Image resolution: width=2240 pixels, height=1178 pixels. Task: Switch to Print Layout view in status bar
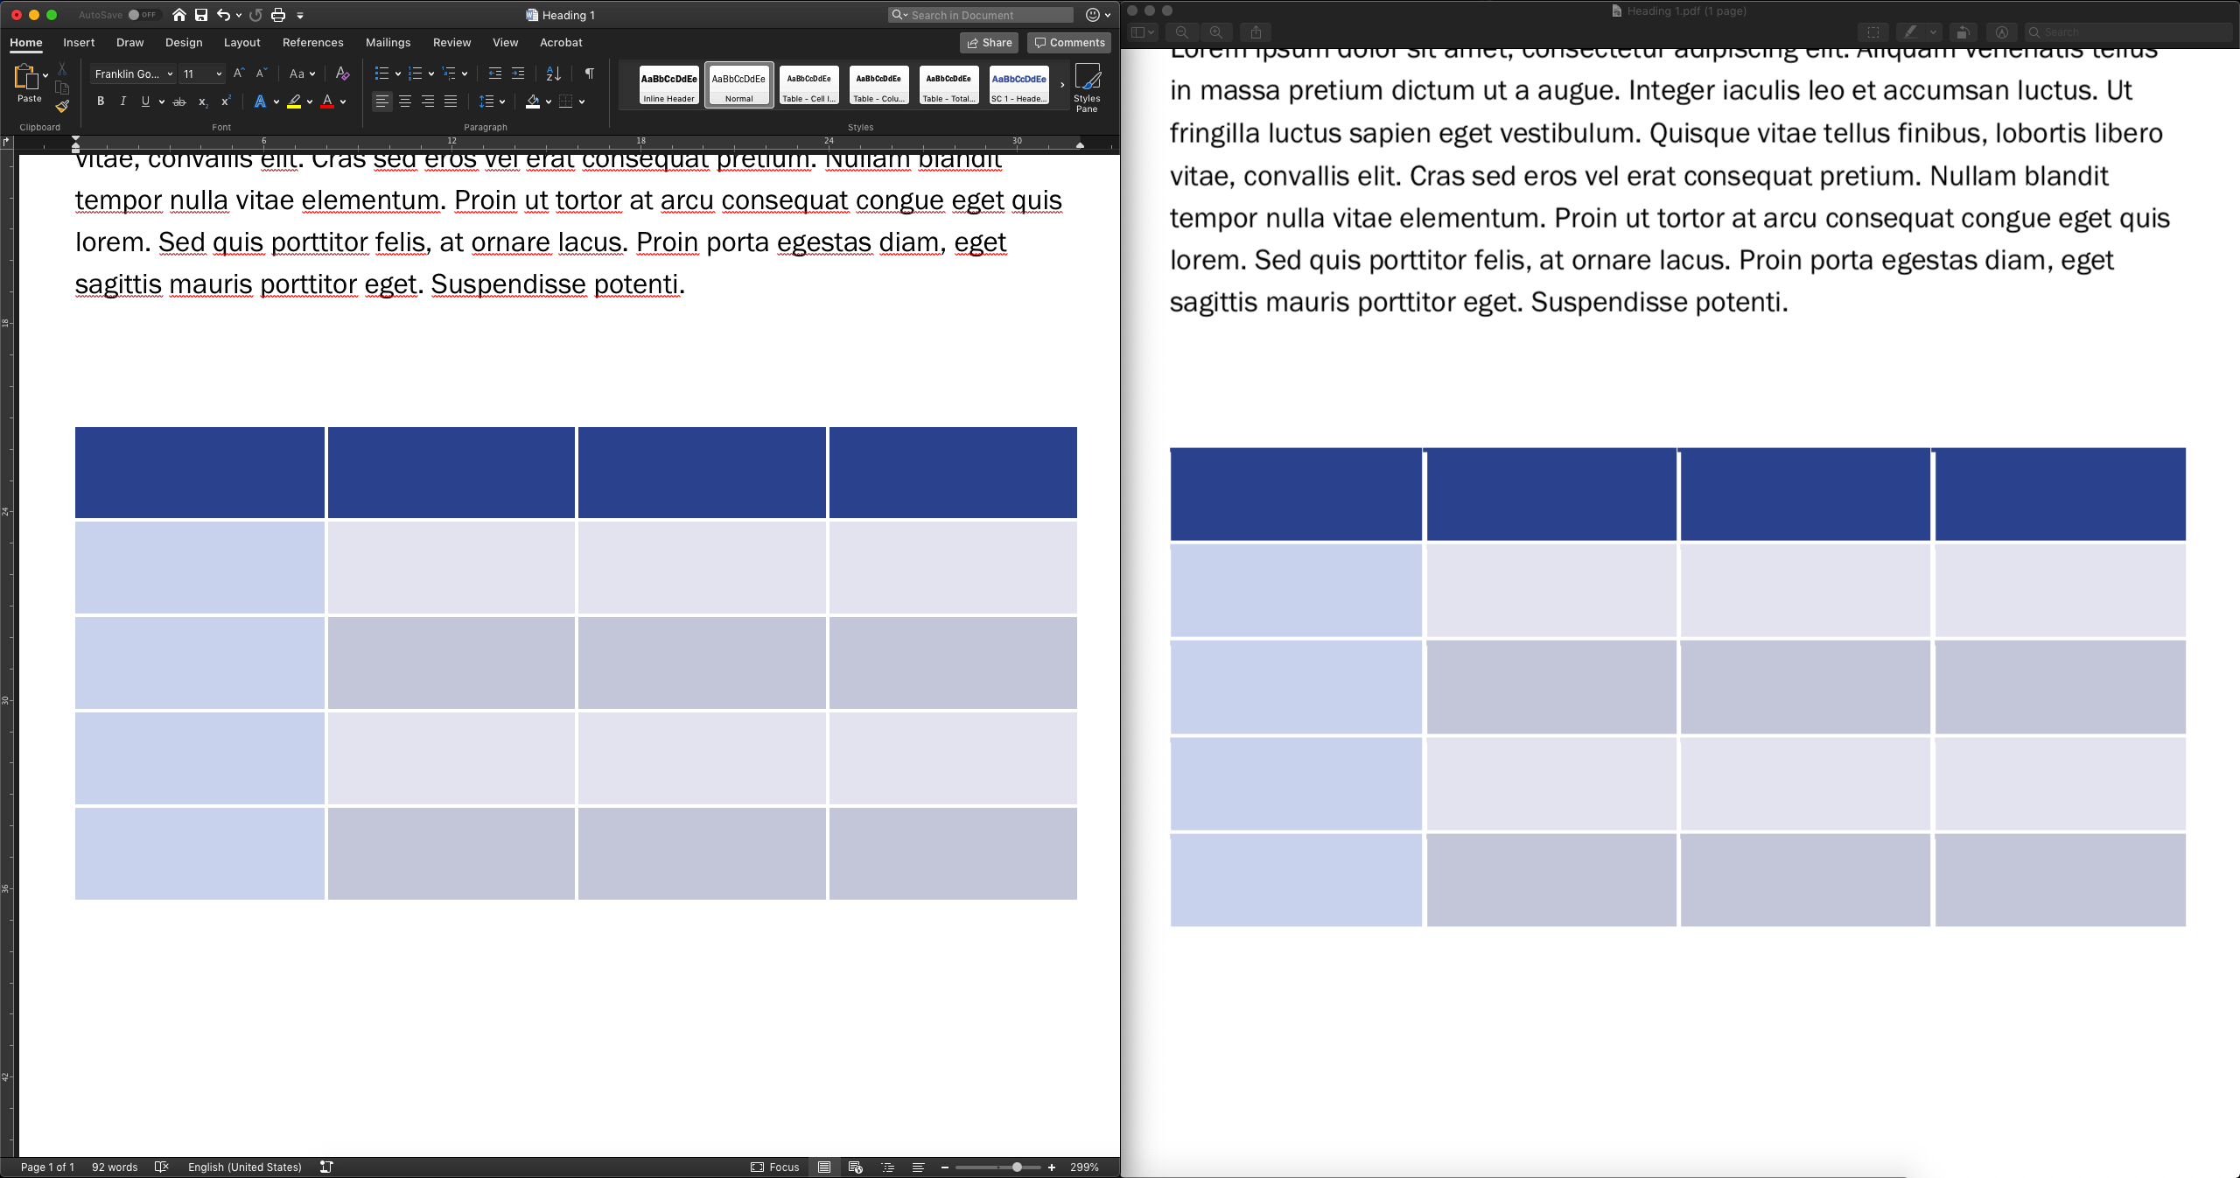[x=824, y=1167]
